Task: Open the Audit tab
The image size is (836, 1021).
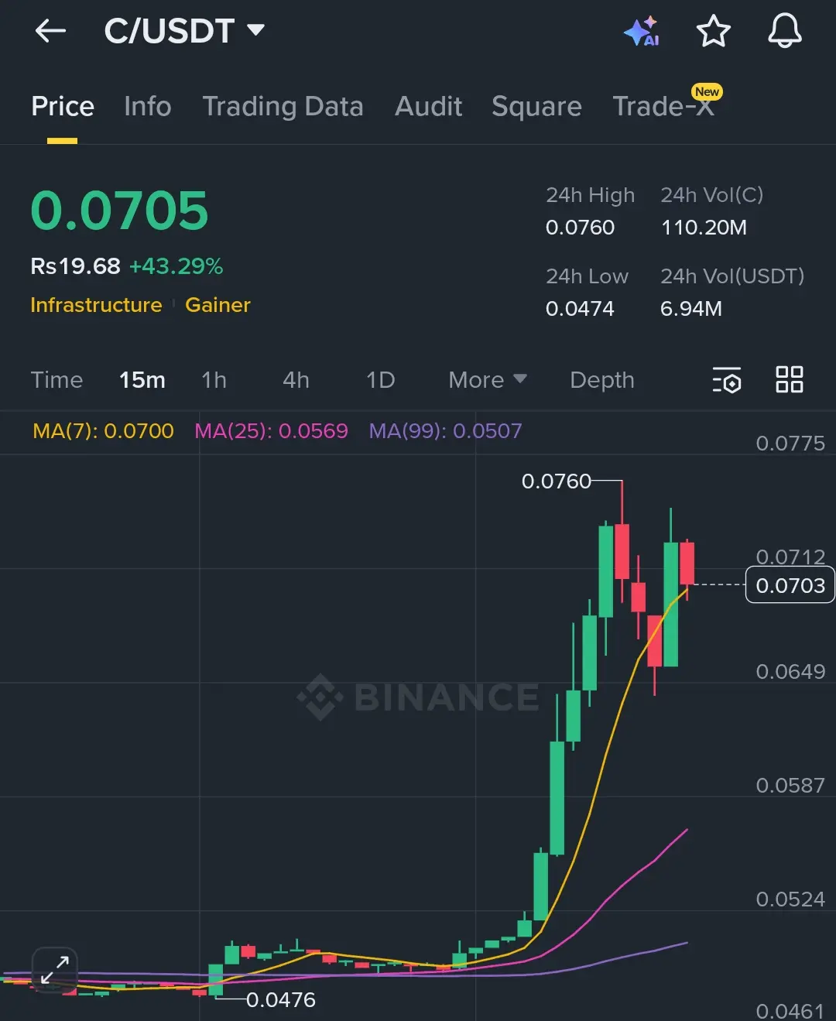Action: pos(429,106)
